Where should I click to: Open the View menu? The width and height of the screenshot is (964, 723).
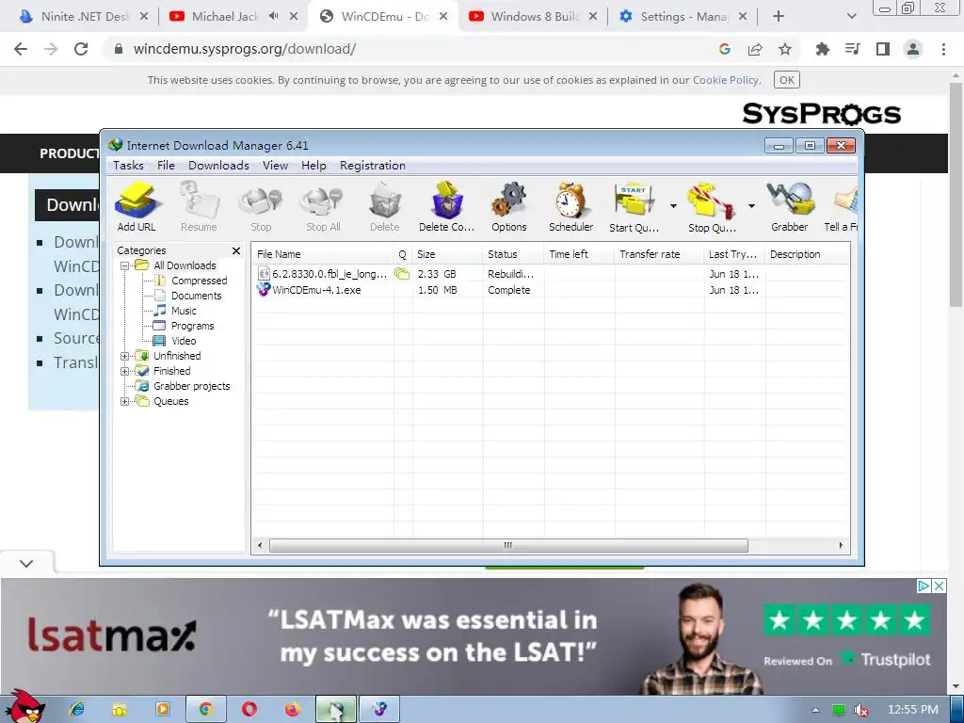(x=275, y=166)
